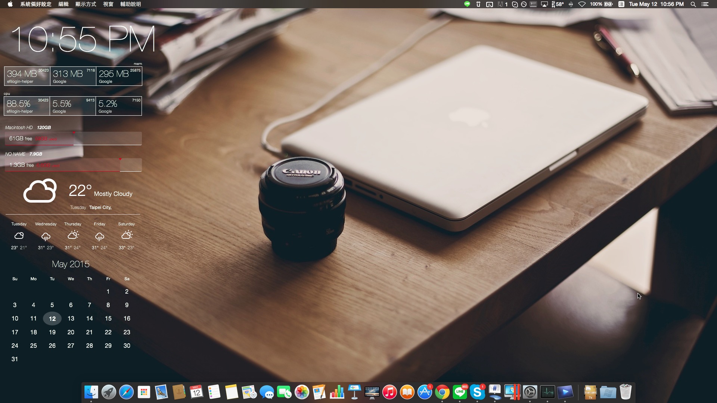Viewport: 717px width, 403px height.
Task: Open iTunes music app in dock
Action: (389, 392)
